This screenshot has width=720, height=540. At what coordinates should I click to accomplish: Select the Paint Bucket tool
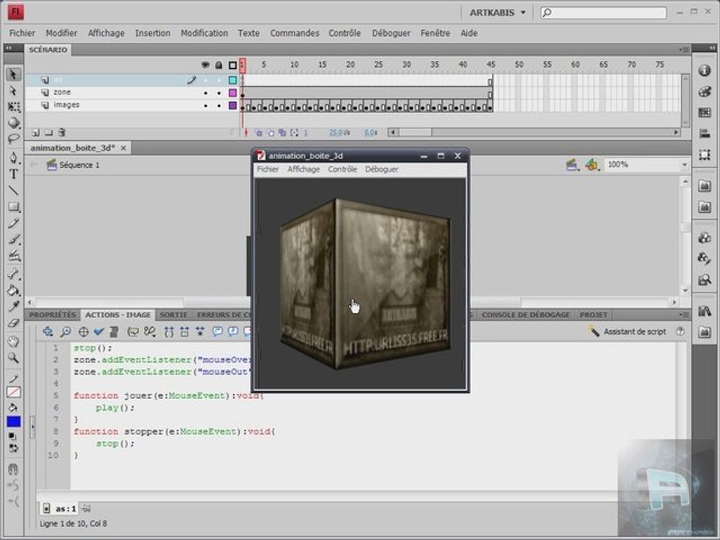click(x=13, y=290)
